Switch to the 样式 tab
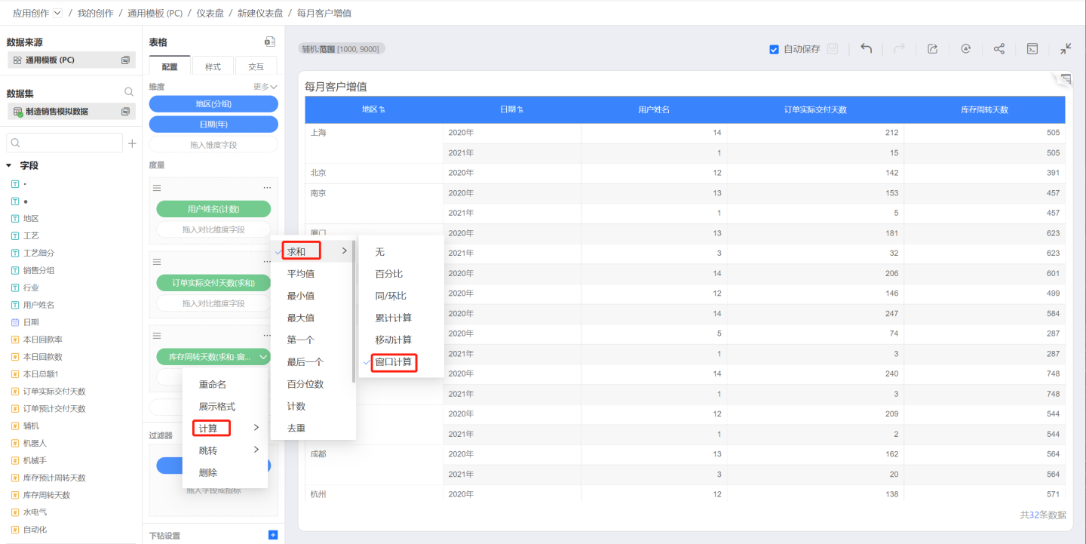This screenshot has height=544, width=1086. [213, 66]
